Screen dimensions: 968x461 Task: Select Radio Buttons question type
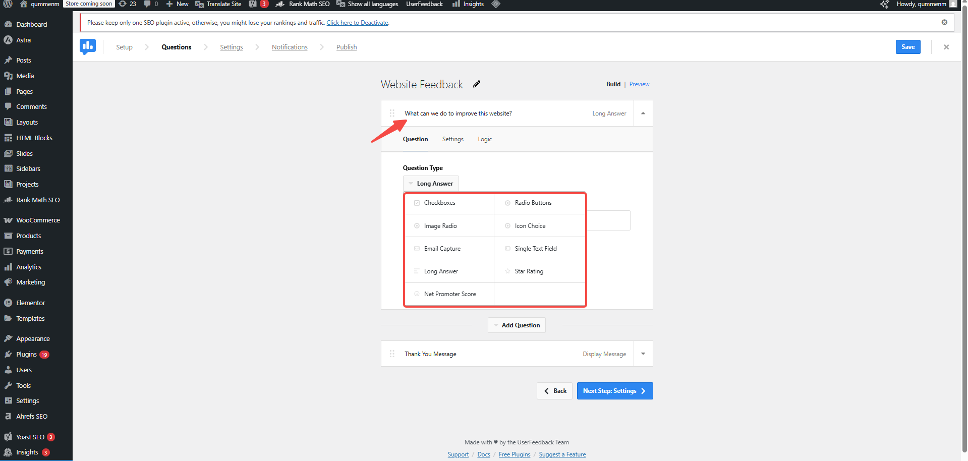[x=533, y=203]
